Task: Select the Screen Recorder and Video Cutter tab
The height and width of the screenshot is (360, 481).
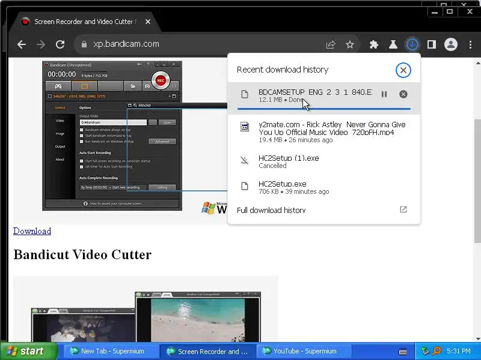Action: pos(85,22)
